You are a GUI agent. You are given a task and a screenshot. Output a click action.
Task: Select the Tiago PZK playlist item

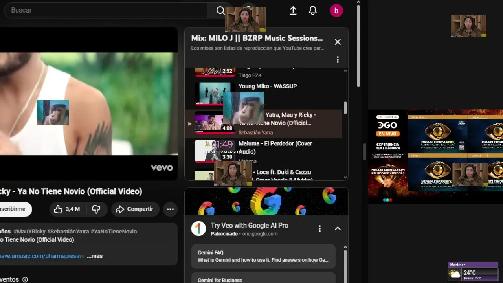click(263, 72)
